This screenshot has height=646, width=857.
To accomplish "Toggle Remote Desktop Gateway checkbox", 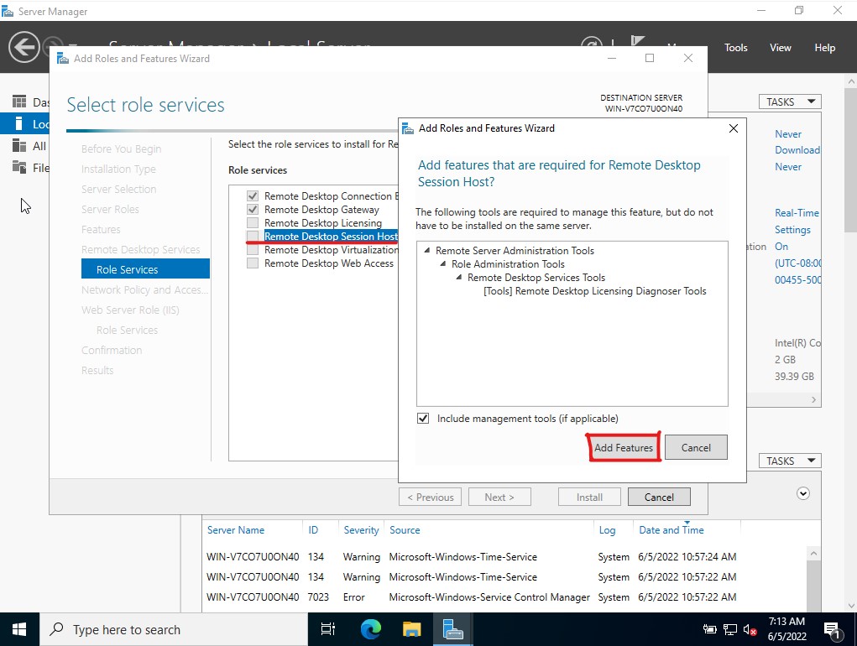I will [x=253, y=209].
